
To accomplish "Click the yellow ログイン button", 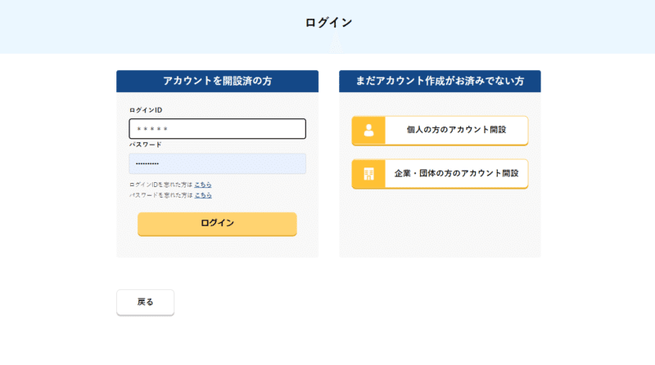I will coord(217,224).
